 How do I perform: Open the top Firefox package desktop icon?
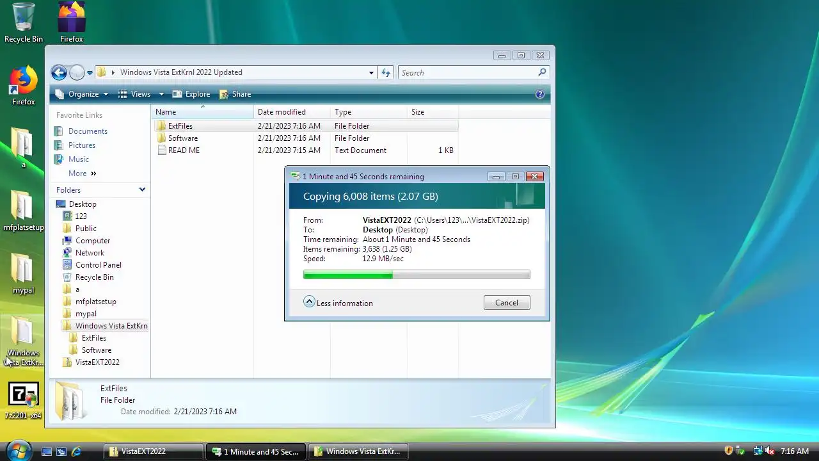pos(72,23)
